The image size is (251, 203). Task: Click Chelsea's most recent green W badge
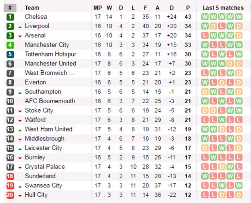[239, 17]
